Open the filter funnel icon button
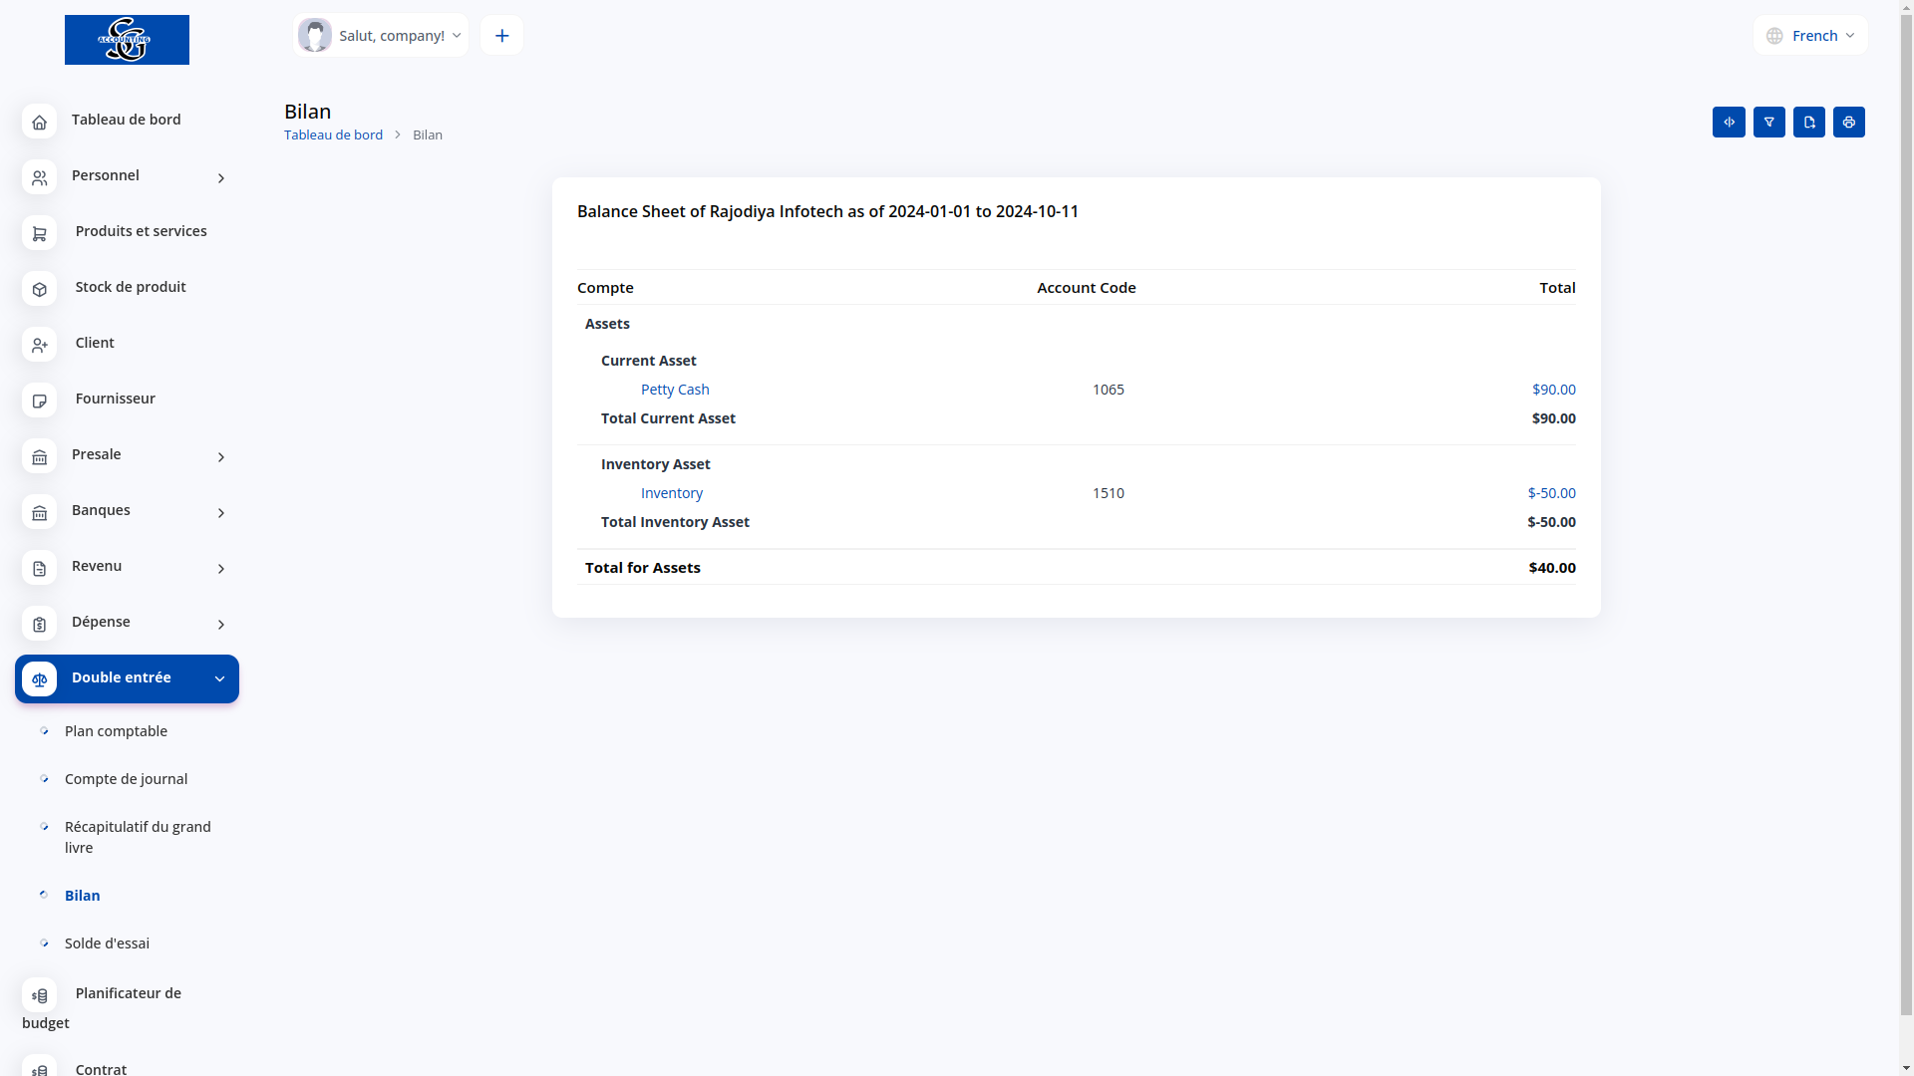 tap(1768, 122)
